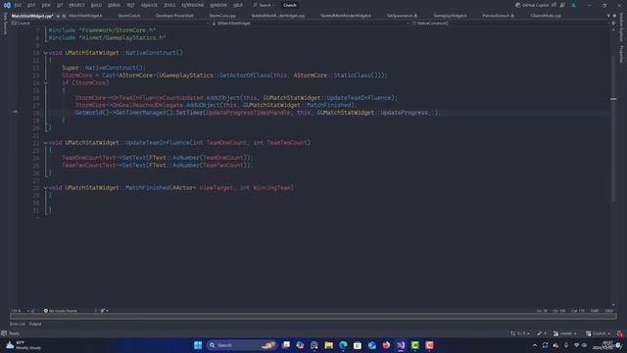Switch to PreviewScene.h tab
Screen dimensions: 627x353
point(499,16)
